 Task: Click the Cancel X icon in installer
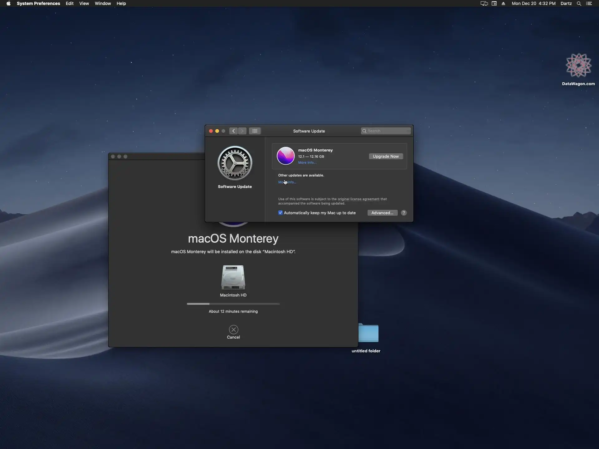pos(233,330)
